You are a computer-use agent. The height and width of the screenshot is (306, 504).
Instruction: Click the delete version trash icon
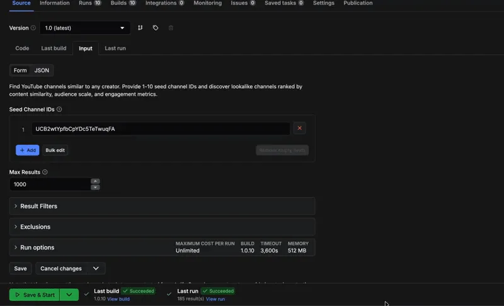click(x=171, y=28)
